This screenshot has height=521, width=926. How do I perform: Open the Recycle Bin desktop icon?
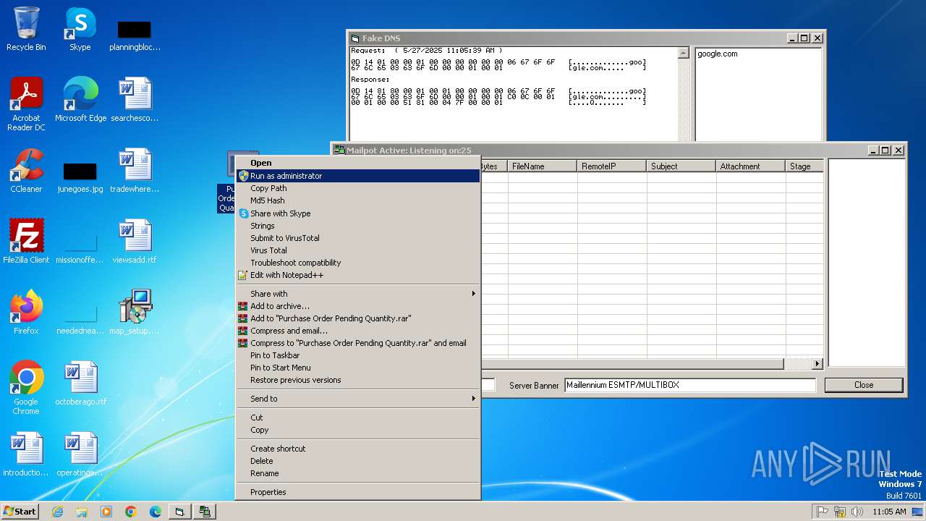click(26, 29)
